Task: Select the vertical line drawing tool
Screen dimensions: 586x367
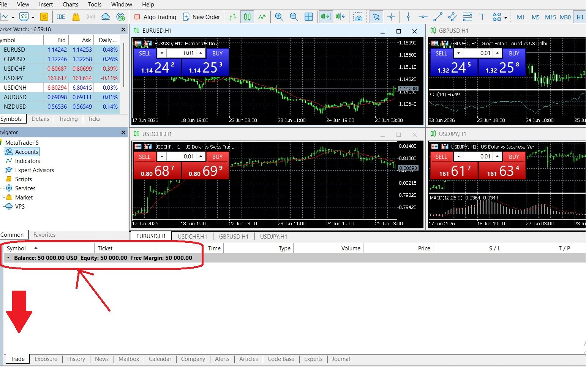Action: (x=408, y=17)
